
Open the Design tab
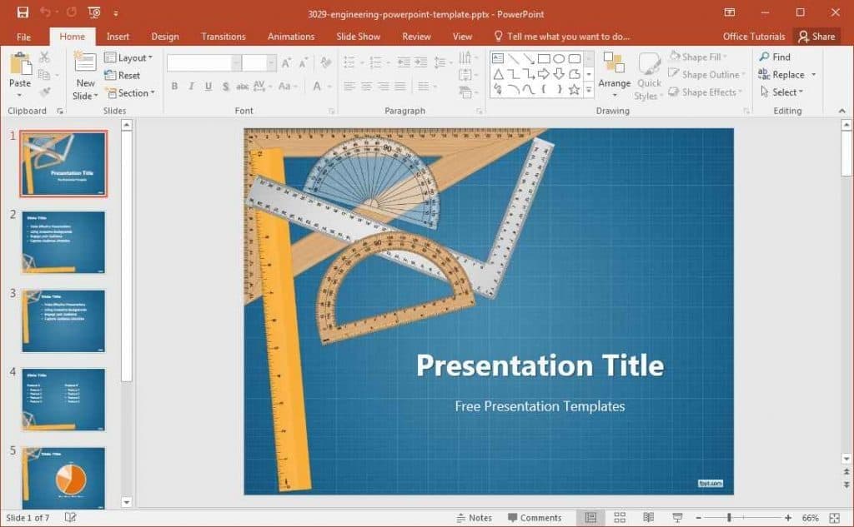pos(165,37)
